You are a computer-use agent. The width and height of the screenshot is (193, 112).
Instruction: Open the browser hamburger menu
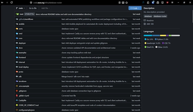pyautogui.click(x=172, y=3)
